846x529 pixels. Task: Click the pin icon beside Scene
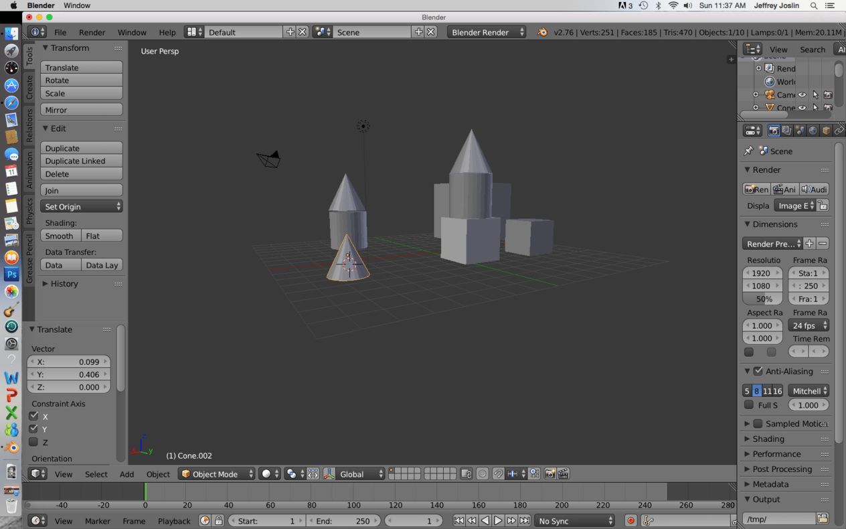[748, 151]
